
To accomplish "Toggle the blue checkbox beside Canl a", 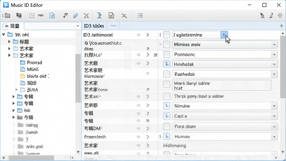I will click(166, 116).
